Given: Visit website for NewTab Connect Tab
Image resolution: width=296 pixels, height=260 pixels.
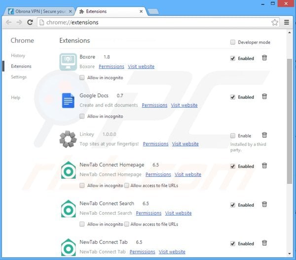Looking at the screenshot, I should click(172, 252).
